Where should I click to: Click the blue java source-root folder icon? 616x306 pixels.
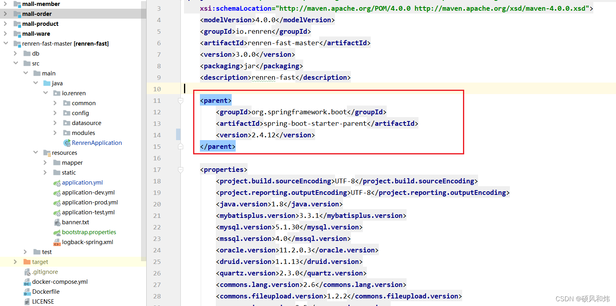(47, 83)
